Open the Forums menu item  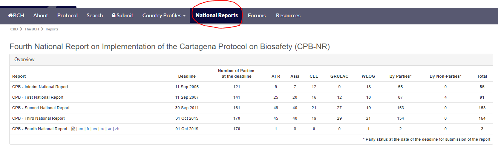tap(257, 15)
